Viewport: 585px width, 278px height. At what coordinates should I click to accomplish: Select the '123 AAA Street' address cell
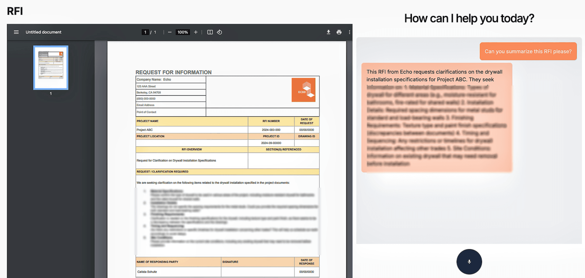[x=171, y=86]
